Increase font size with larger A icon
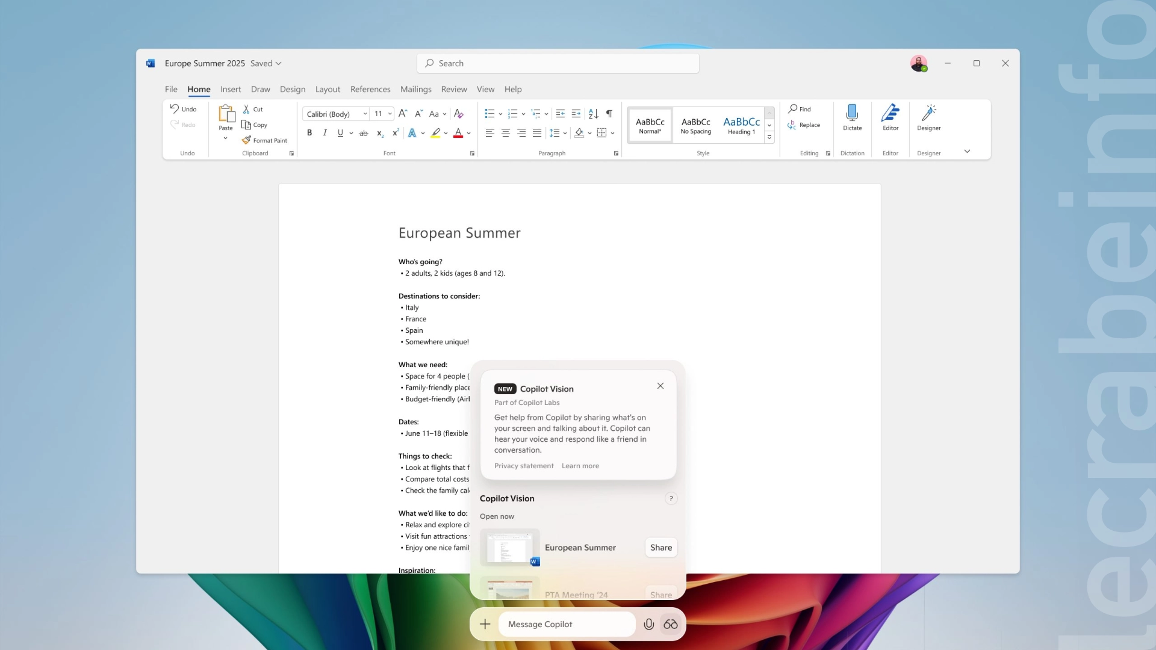This screenshot has width=1156, height=650. [x=403, y=114]
